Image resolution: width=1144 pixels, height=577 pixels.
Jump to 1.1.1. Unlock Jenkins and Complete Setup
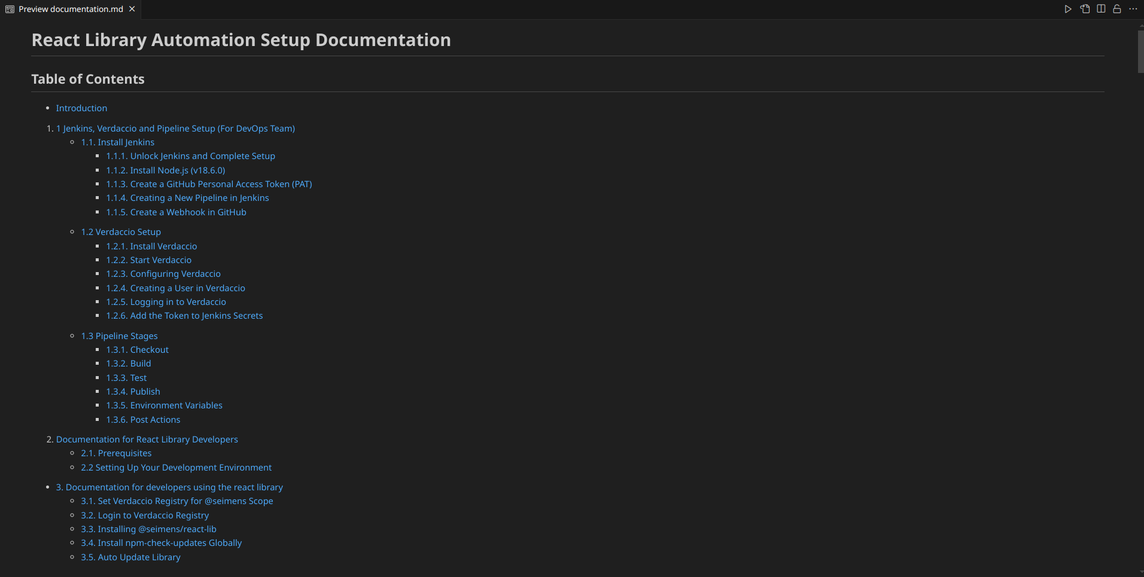tap(191, 156)
